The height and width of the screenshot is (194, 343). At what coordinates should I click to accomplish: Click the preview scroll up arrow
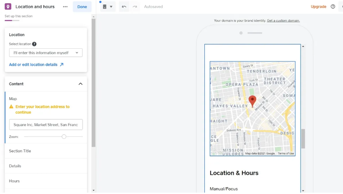pyautogui.click(x=303, y=46)
